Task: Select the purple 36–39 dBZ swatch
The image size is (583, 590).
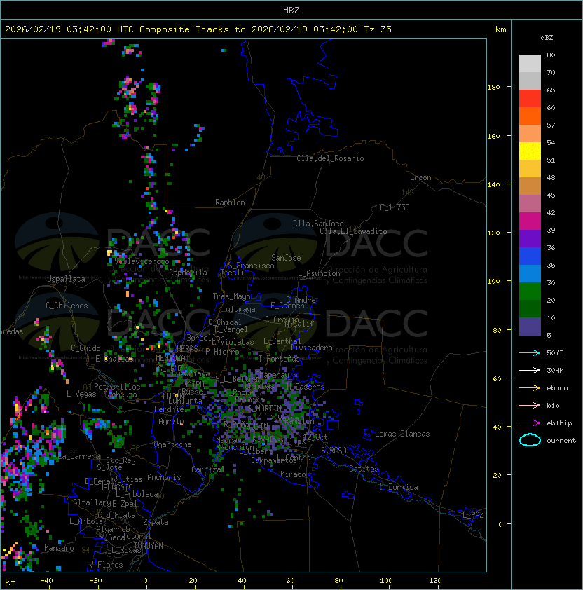Action: [530, 238]
